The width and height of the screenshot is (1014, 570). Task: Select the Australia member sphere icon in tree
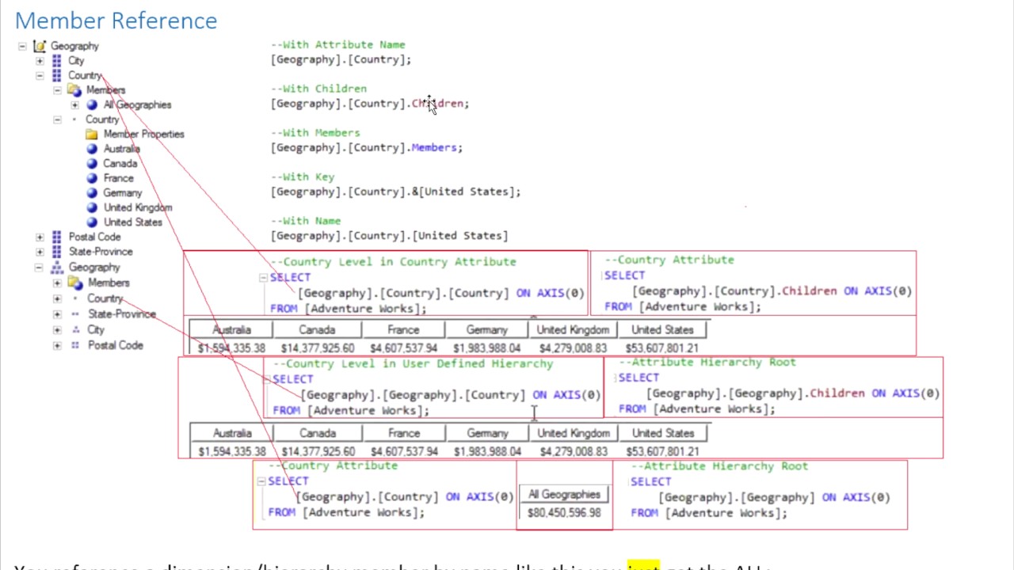[x=92, y=149]
